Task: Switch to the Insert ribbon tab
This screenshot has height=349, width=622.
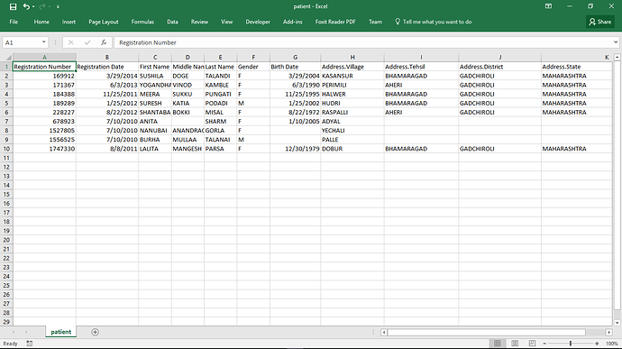Action: tap(69, 22)
